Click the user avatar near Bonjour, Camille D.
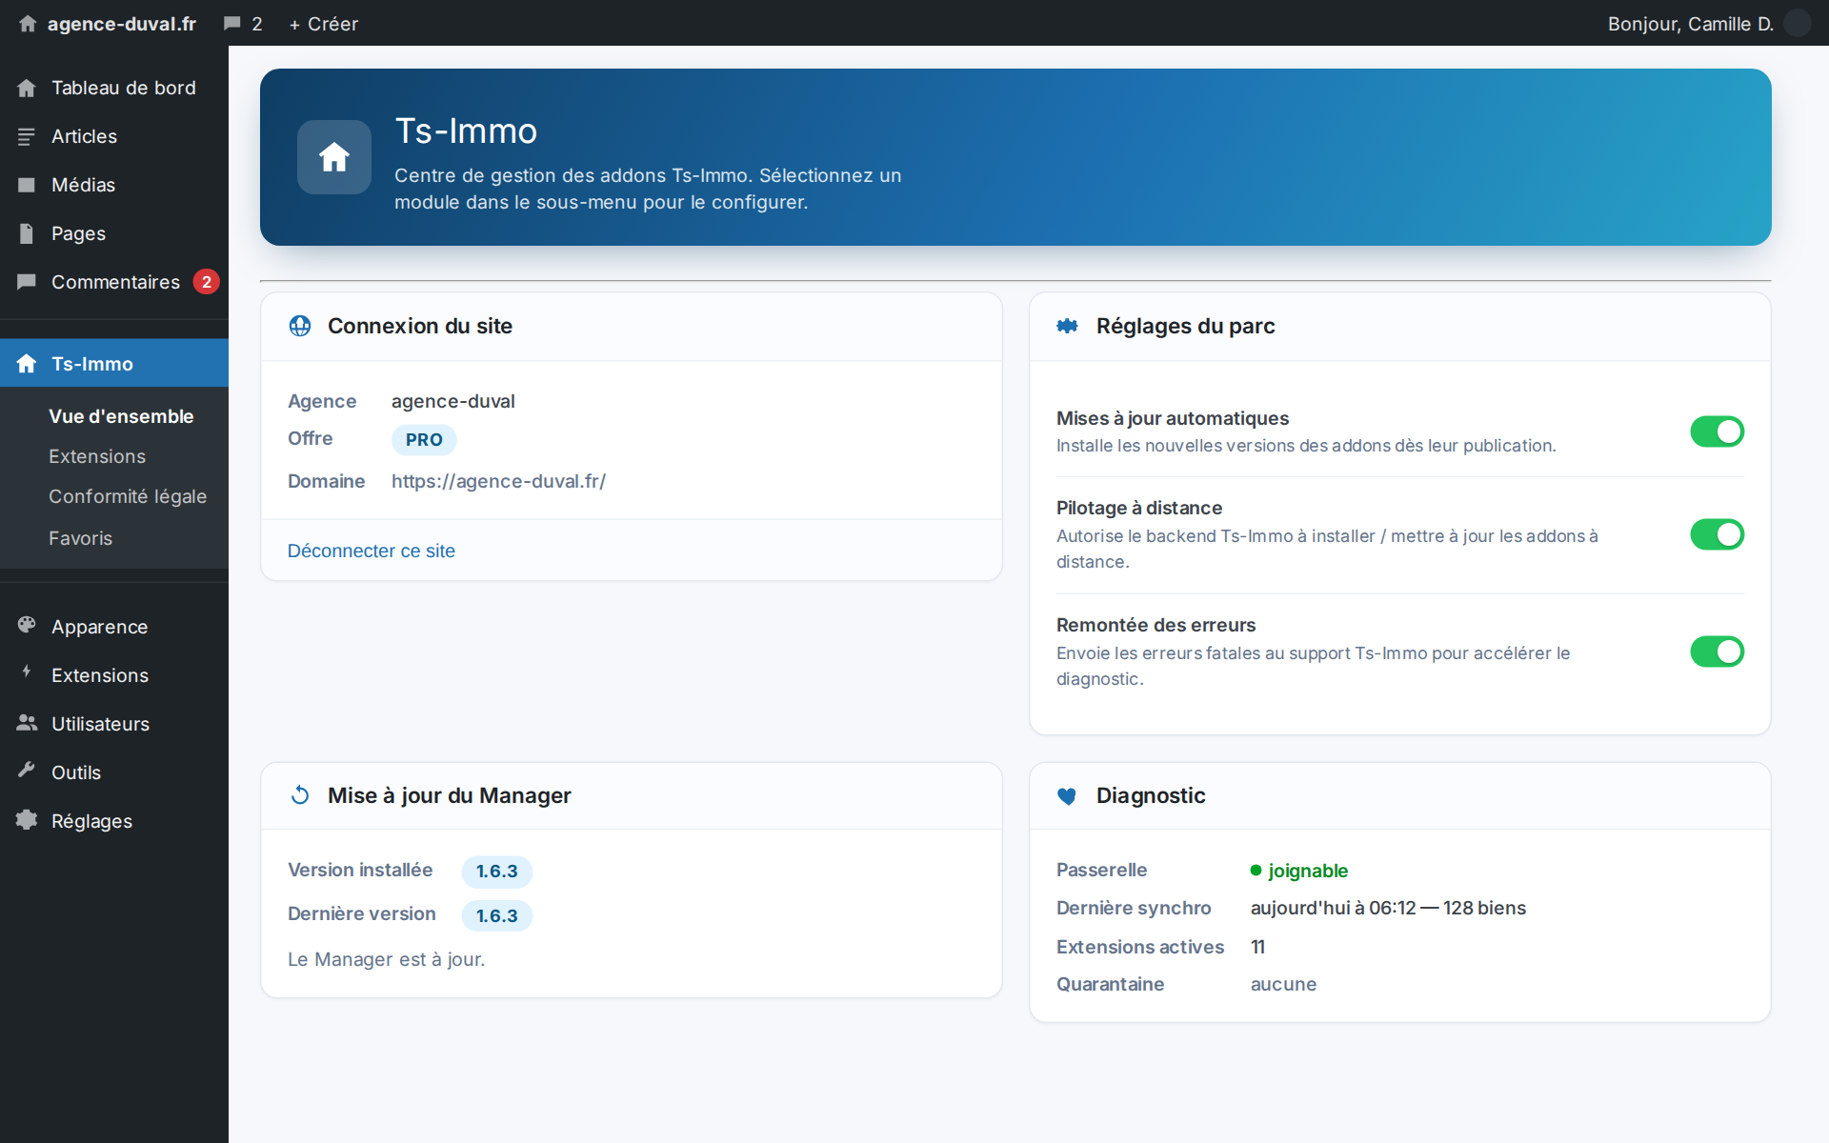The image size is (1829, 1143). 1797,23
